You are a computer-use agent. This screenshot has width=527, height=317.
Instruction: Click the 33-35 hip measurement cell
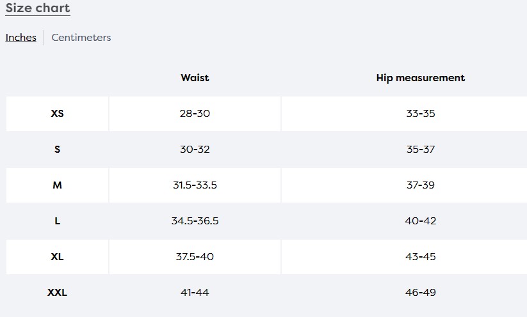(x=420, y=114)
